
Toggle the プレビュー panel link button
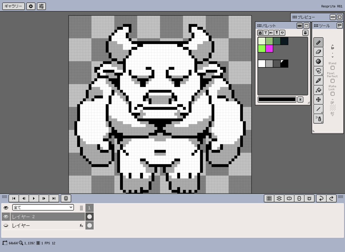[333, 17]
